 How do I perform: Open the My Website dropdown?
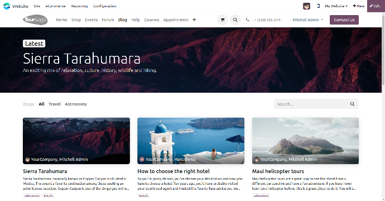point(336,6)
